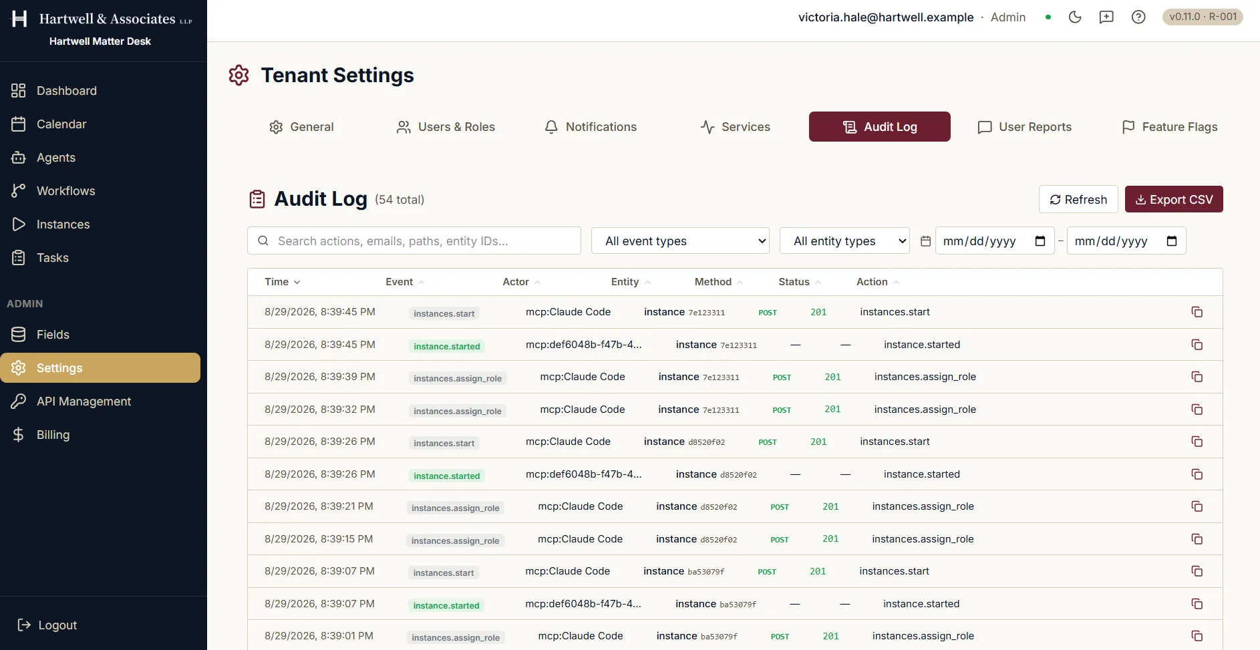Open the help question mark icon
Screen dimensions: 1260x650
(1138, 17)
